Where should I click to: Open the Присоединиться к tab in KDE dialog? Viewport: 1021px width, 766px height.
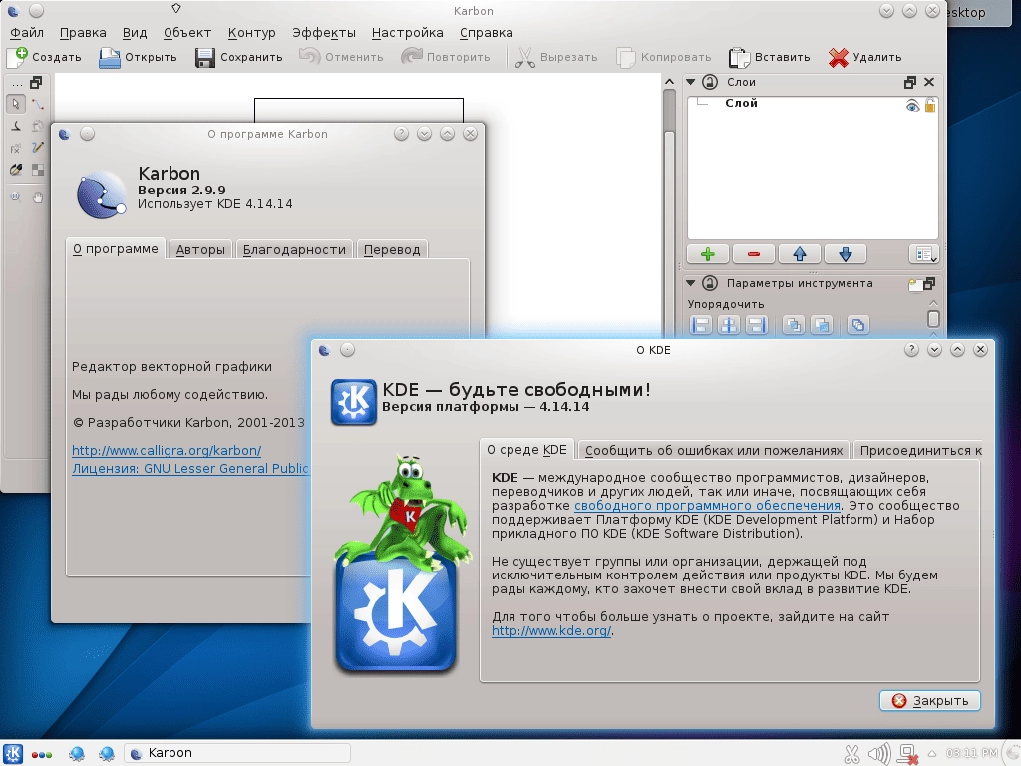(917, 451)
